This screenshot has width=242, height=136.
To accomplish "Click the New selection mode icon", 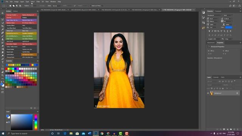I will click(x=10, y=6).
